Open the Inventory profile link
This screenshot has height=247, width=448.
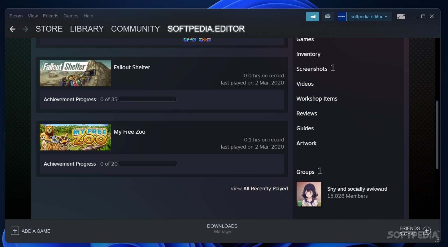coord(308,54)
